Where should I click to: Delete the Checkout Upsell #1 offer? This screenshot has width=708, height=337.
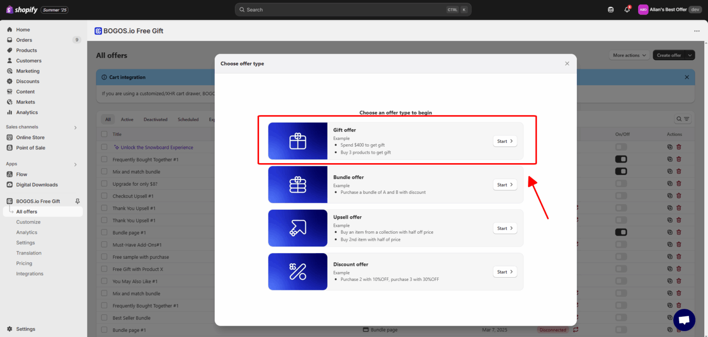(x=679, y=196)
